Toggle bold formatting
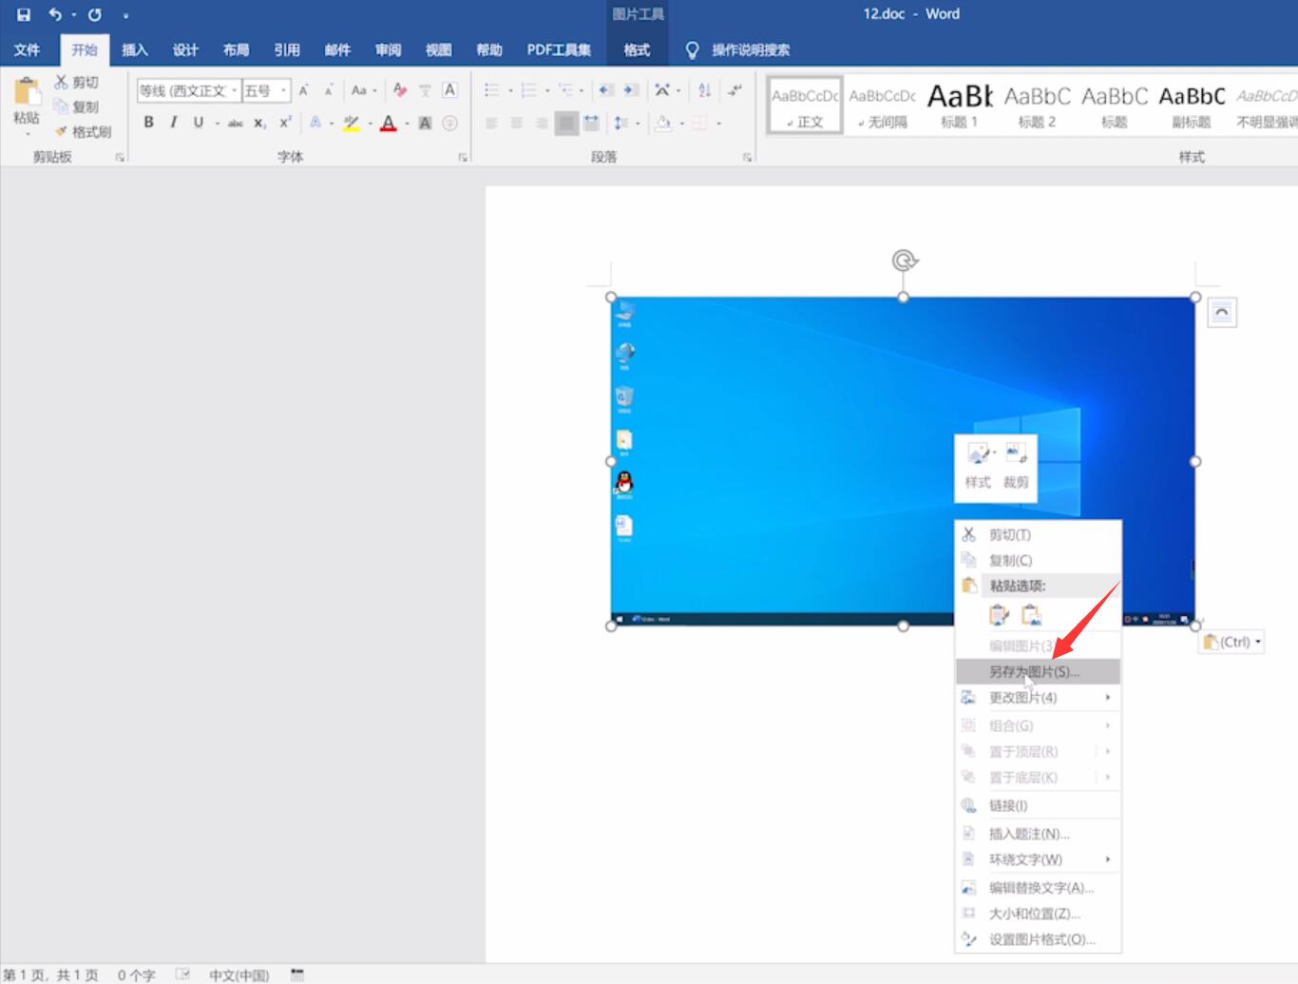1298x984 pixels. click(x=148, y=123)
